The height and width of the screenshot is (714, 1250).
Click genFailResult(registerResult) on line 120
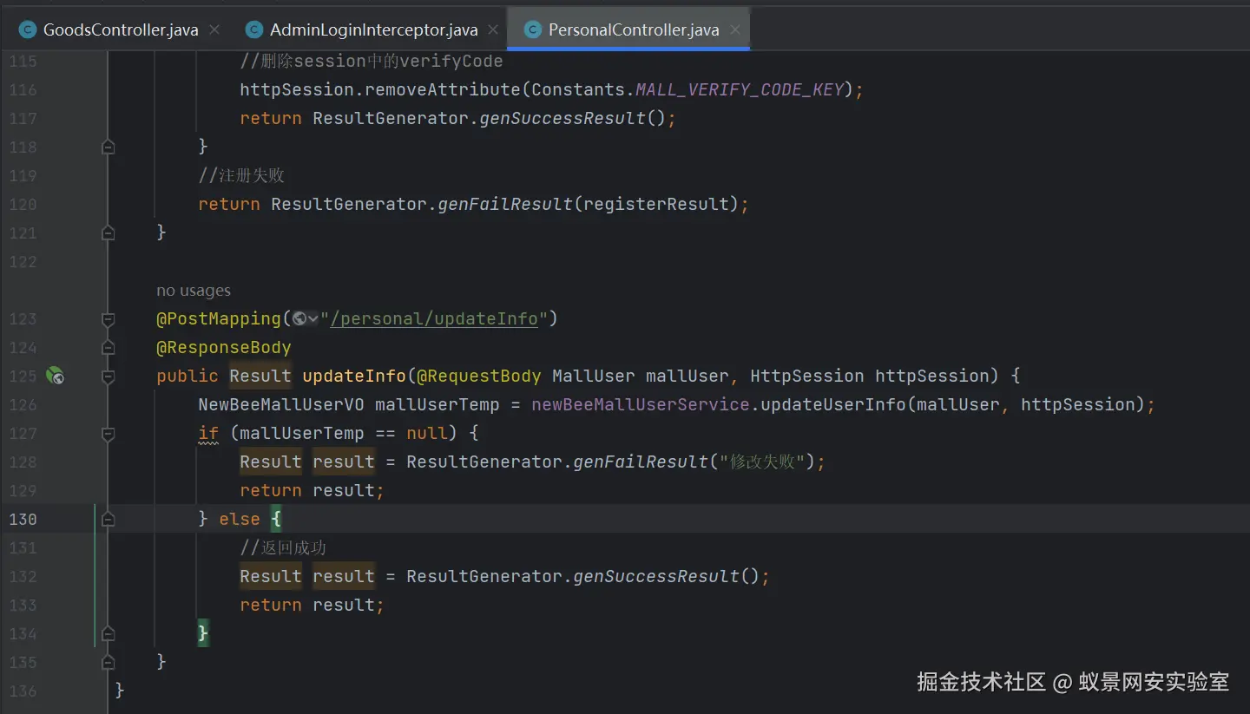coord(588,204)
